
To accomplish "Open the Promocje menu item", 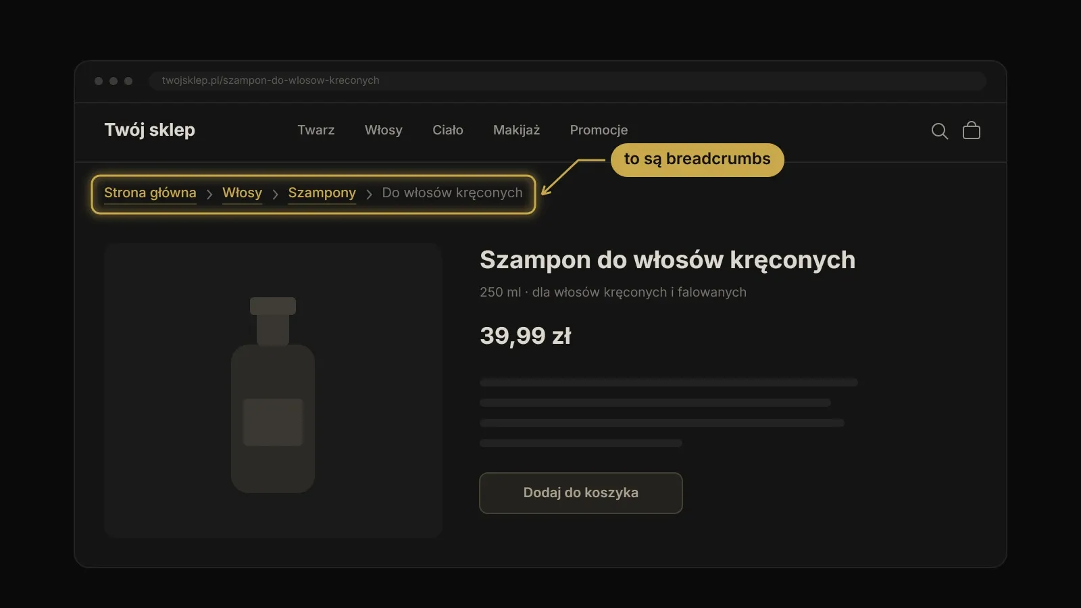I will tap(599, 130).
